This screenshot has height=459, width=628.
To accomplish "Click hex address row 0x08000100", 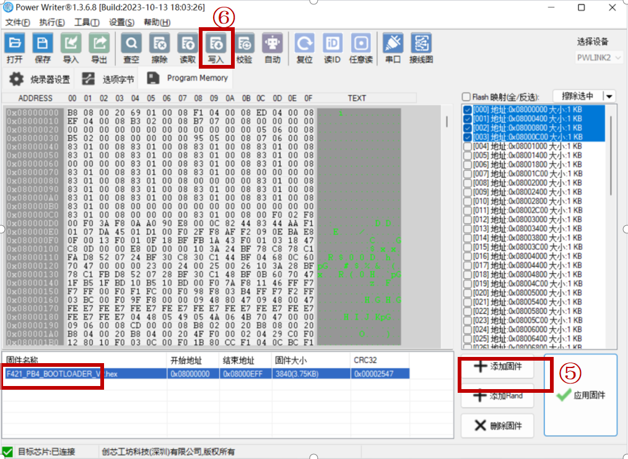I will (x=33, y=249).
